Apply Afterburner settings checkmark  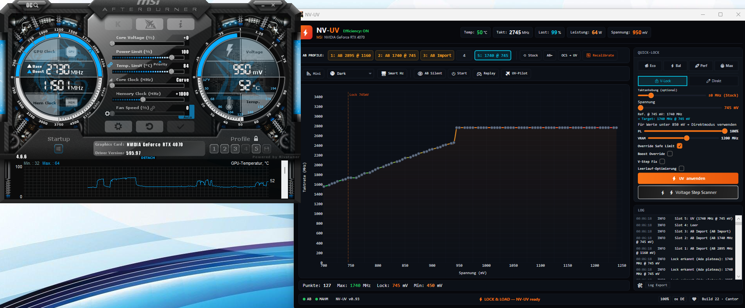pos(180,126)
